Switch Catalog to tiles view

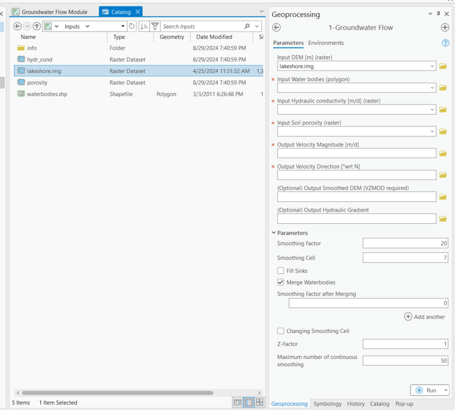click(259, 403)
